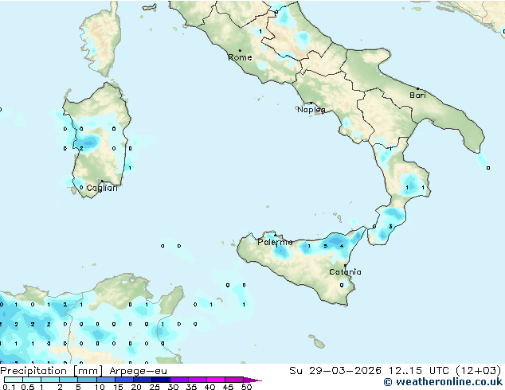505x390 pixels.
Task: Click the above-50 legend arrow tip
Action: [252, 380]
